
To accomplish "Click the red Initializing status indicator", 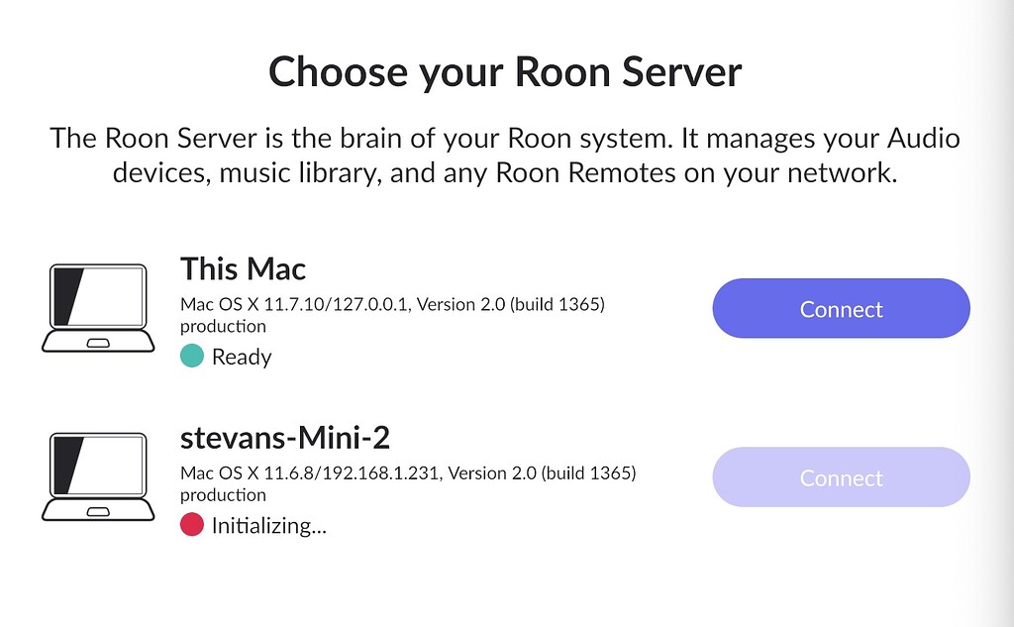I will pos(193,524).
